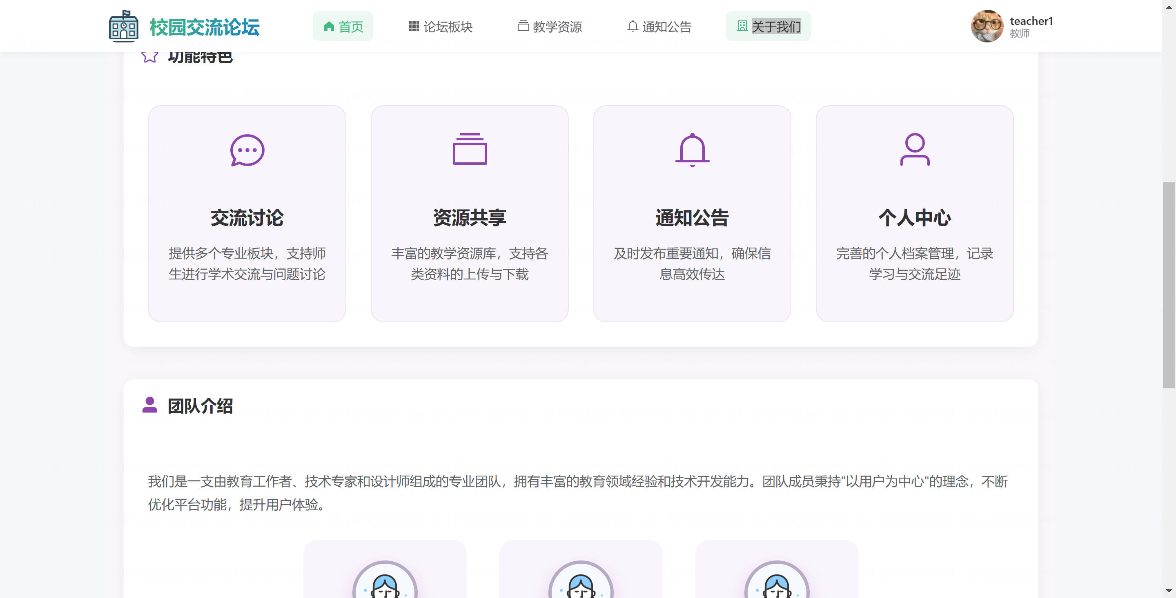1176x598 pixels.
Task: Click the person icon in 个人中心 card
Action: point(915,149)
